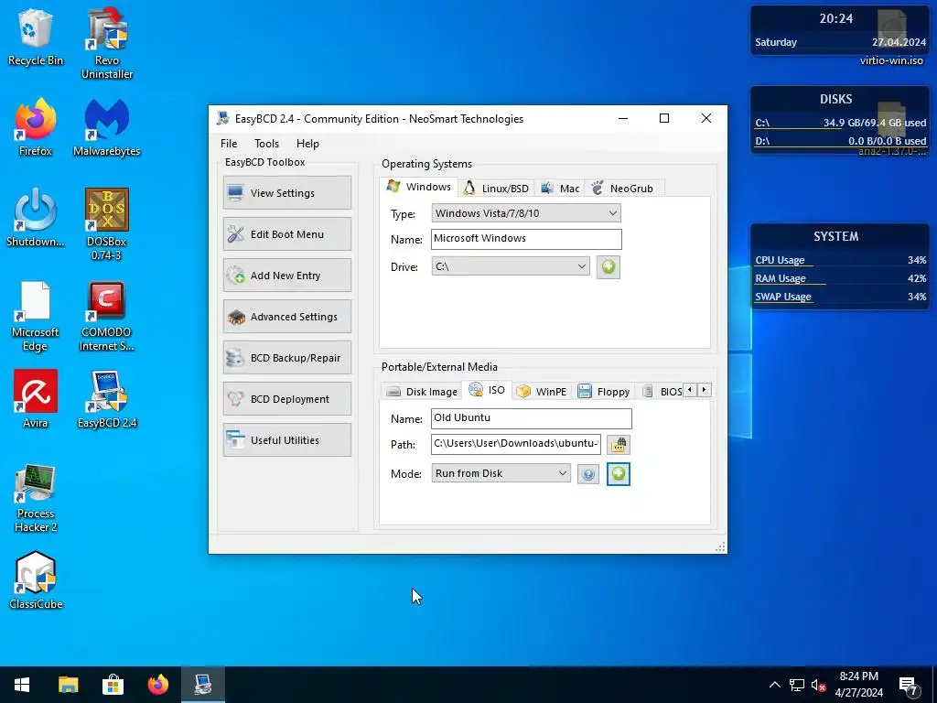
Task: Click the Microsoft Windows name field
Action: [526, 239]
